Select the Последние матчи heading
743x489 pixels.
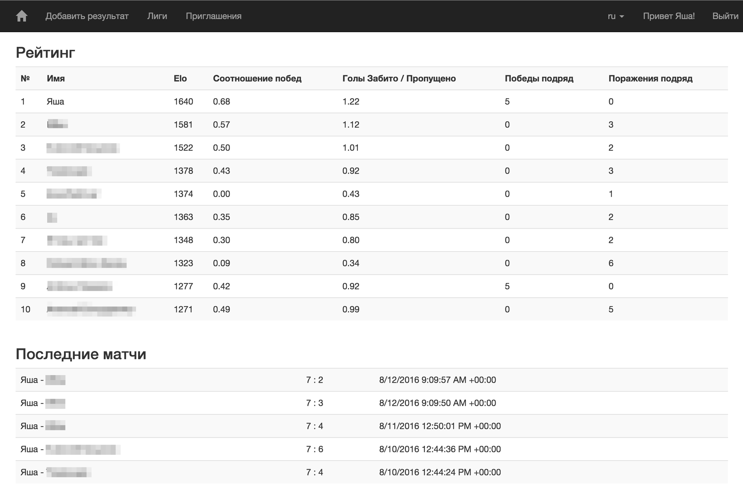(81, 354)
